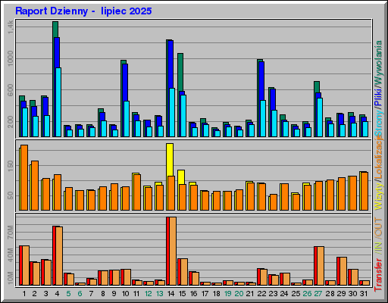Screen dimensions: 388x303
Task: Click the 'Wizyty' legend label
Action: (379, 197)
